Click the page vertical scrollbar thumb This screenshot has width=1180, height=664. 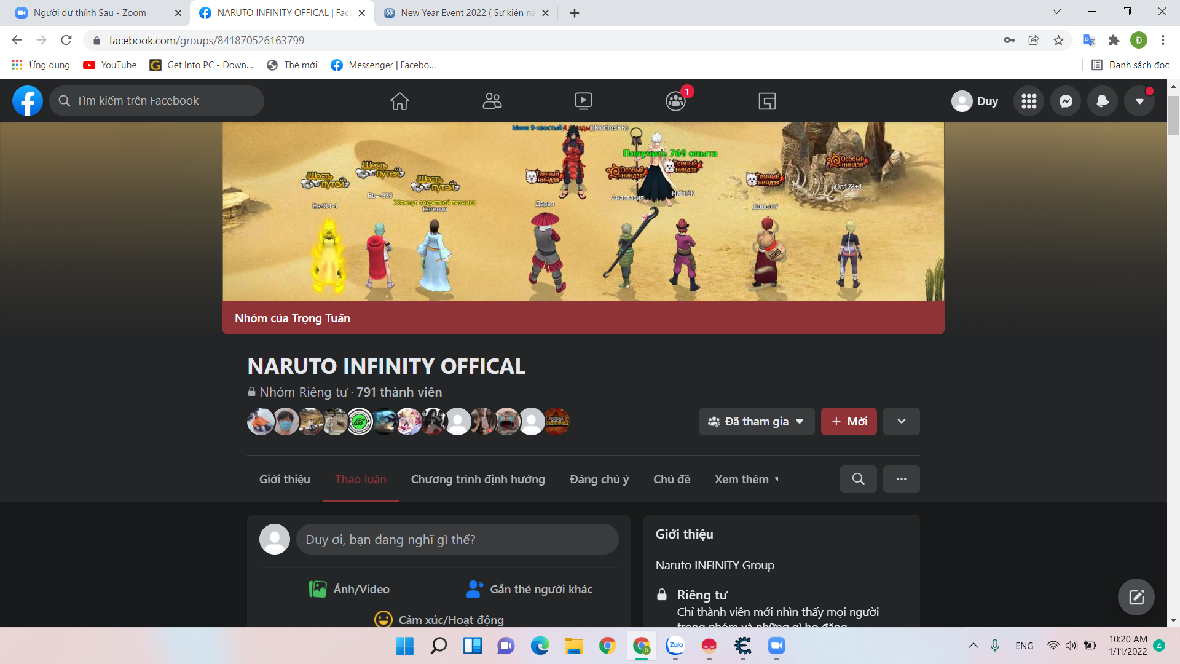[x=1173, y=115]
